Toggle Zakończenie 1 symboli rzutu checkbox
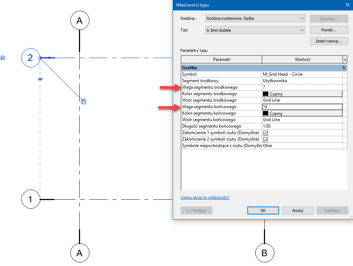The height and width of the screenshot is (266, 353). pos(266,133)
